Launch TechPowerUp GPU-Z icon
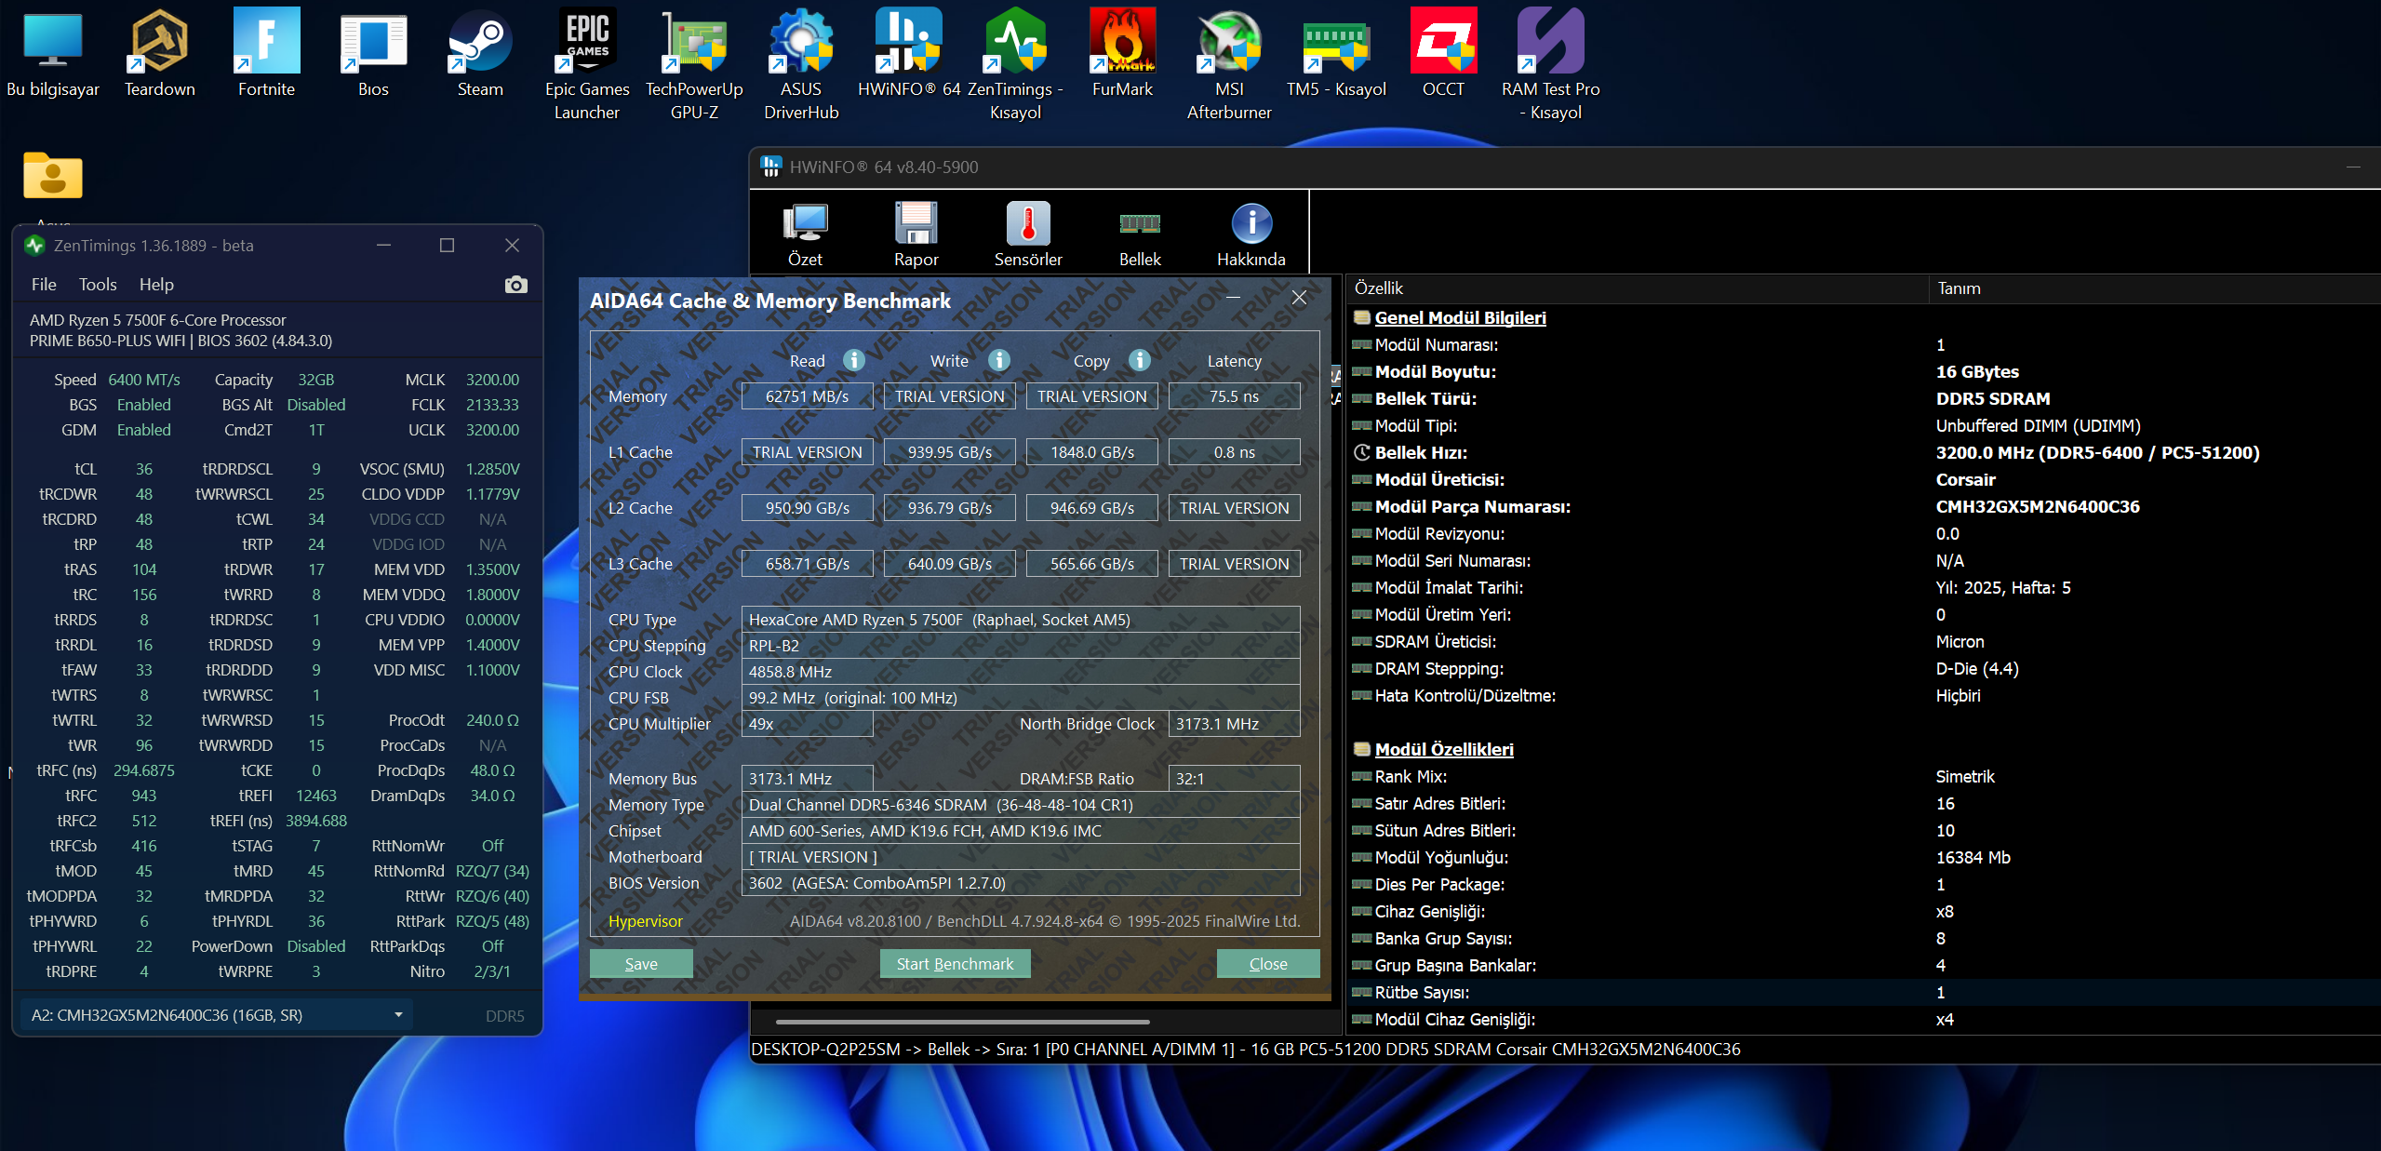Viewport: 2381px width, 1151px height. click(694, 65)
